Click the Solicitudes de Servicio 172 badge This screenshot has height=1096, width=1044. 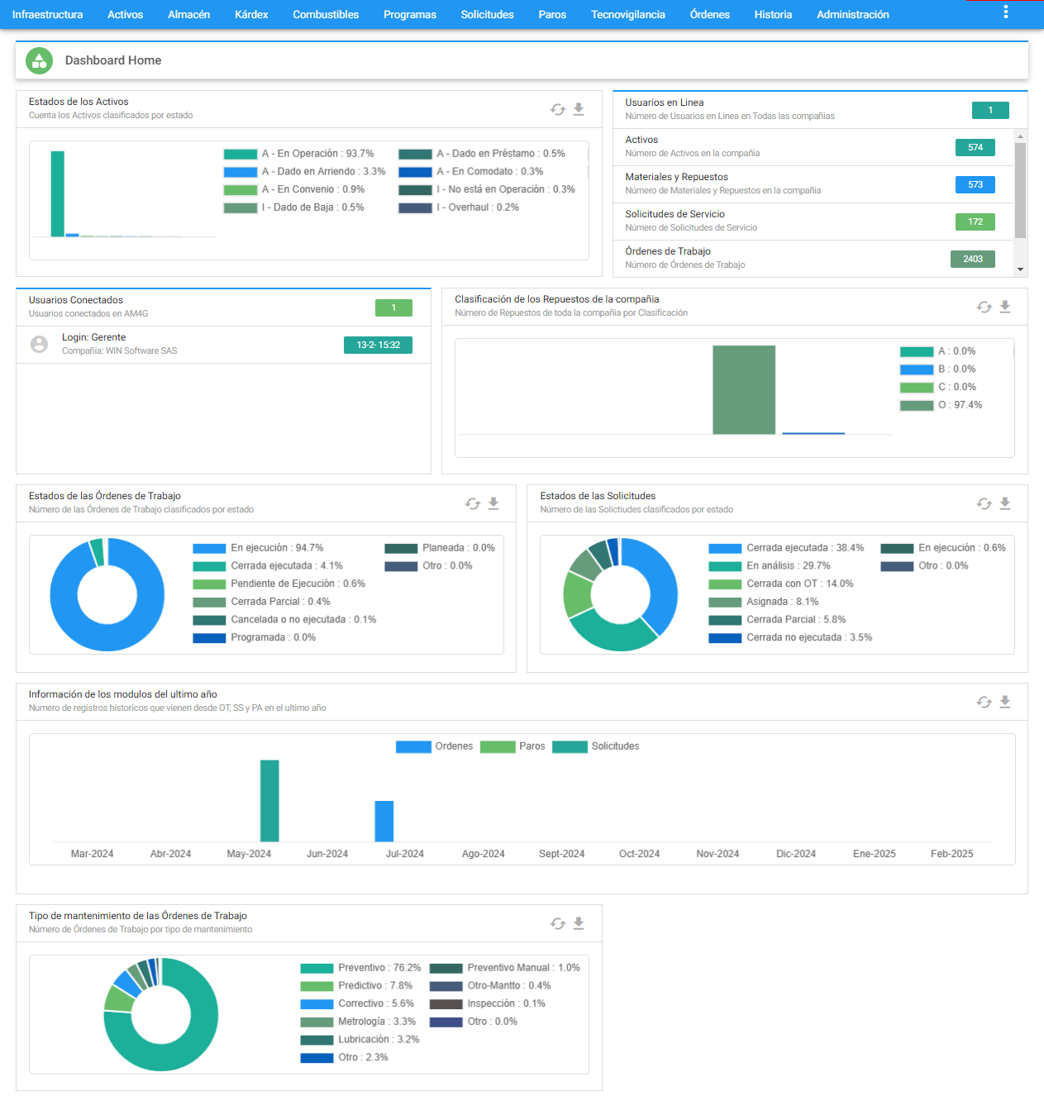point(975,222)
